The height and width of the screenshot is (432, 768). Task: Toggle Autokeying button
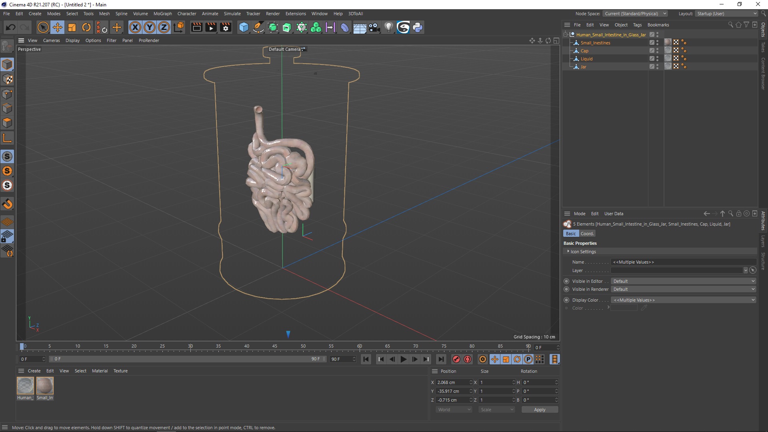click(x=468, y=359)
